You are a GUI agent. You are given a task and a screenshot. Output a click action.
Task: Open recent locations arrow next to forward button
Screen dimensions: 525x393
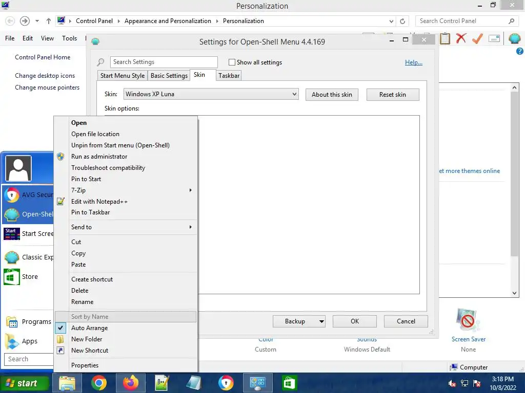[37, 21]
